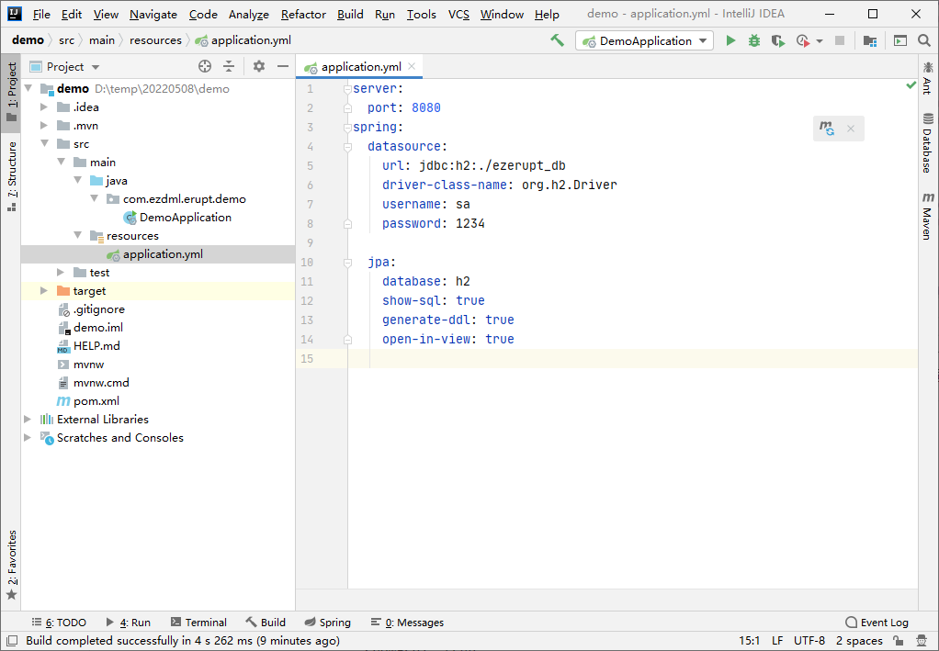Open the Maven tool window
The image size is (939, 651).
tap(928, 216)
